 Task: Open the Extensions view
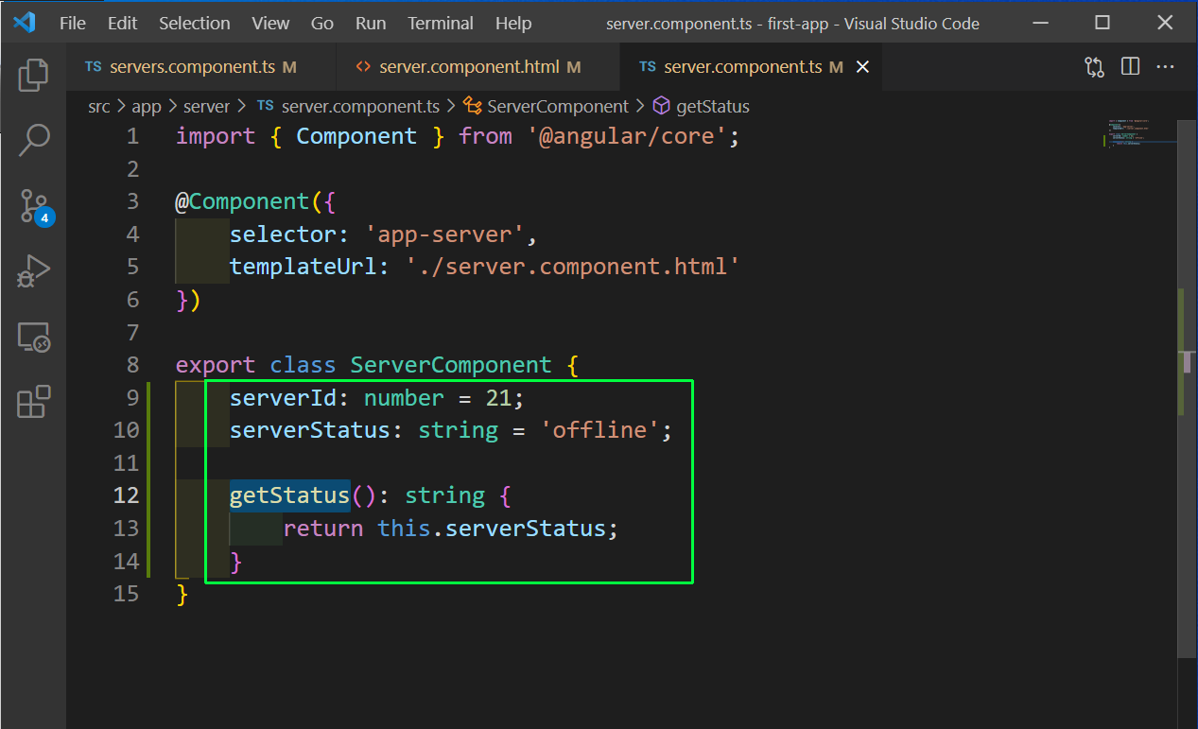tap(33, 402)
